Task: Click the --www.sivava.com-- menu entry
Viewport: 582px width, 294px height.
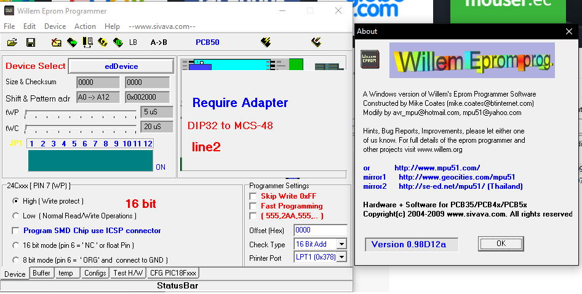Action: coord(162,26)
